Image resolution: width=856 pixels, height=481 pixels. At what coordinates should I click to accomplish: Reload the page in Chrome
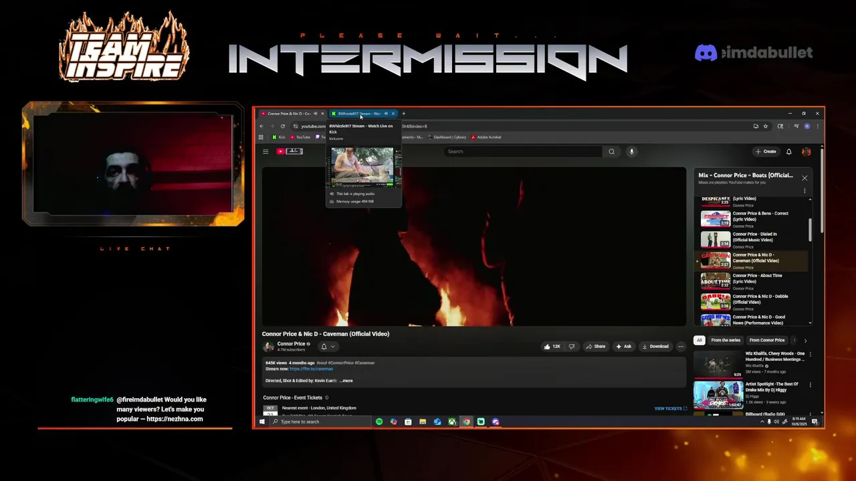pyautogui.click(x=283, y=126)
